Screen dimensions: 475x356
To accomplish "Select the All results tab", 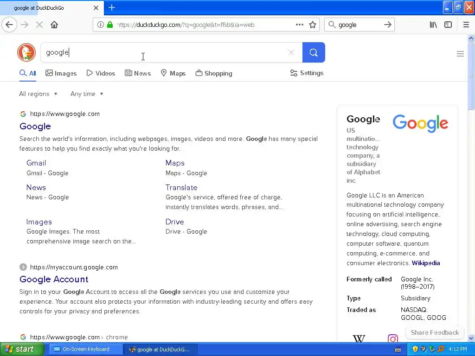I will pos(27,73).
